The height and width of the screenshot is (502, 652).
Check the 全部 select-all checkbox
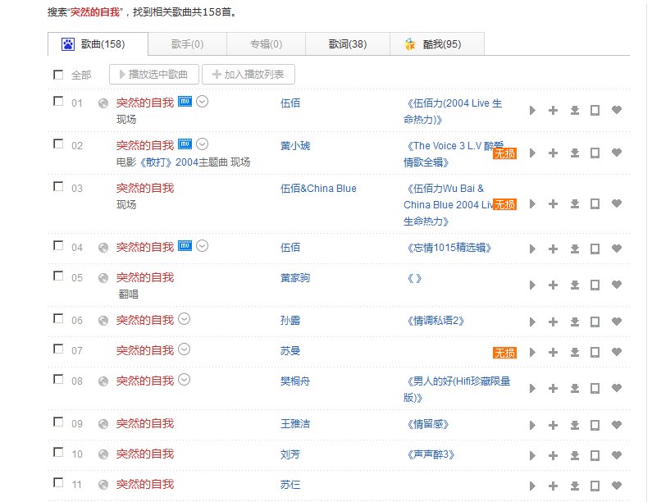pyautogui.click(x=58, y=75)
